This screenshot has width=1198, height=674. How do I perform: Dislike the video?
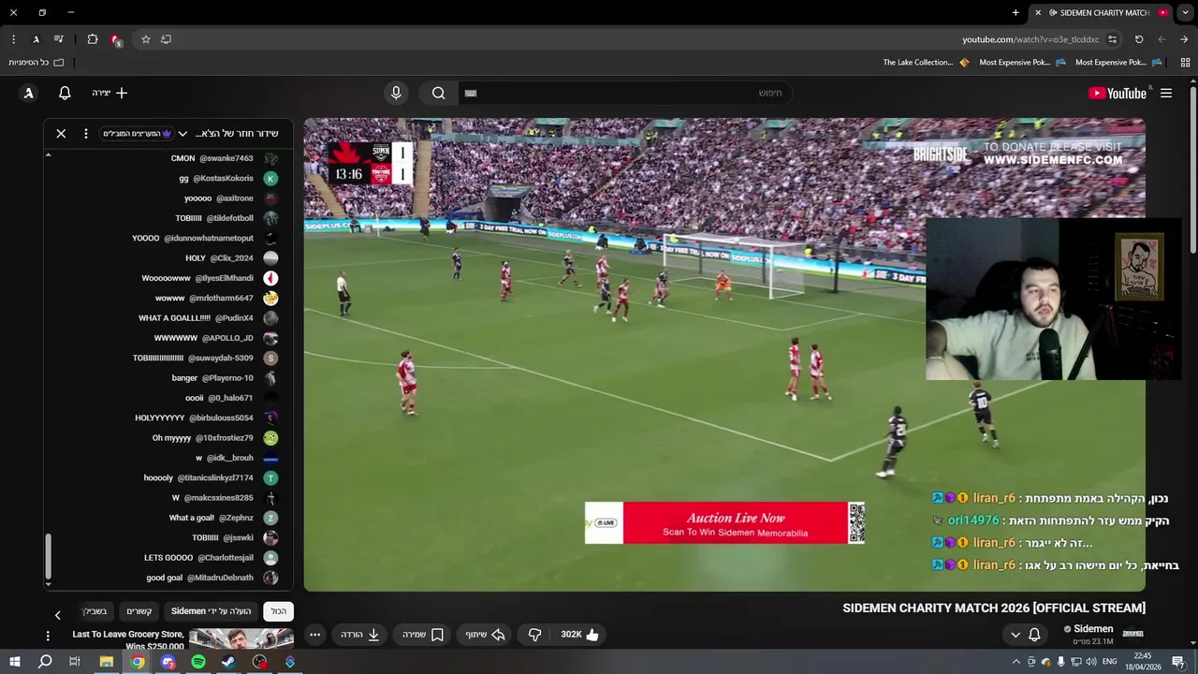[534, 635]
